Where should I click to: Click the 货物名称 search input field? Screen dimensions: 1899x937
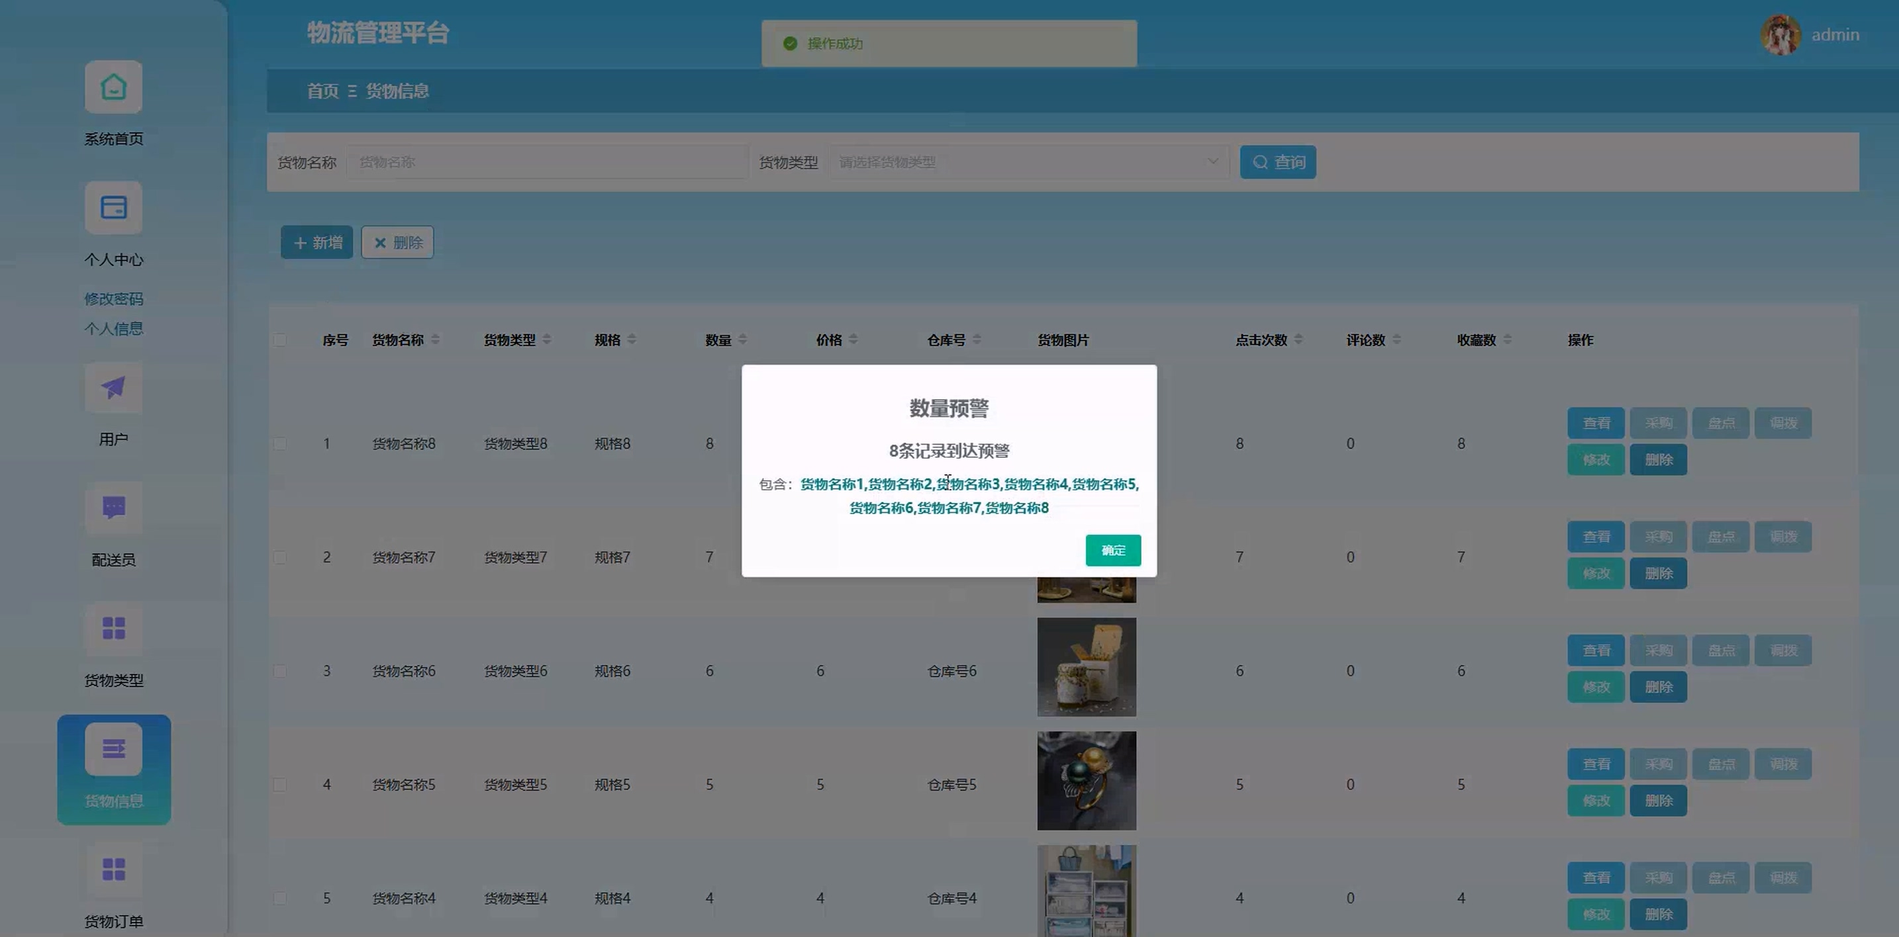point(547,162)
